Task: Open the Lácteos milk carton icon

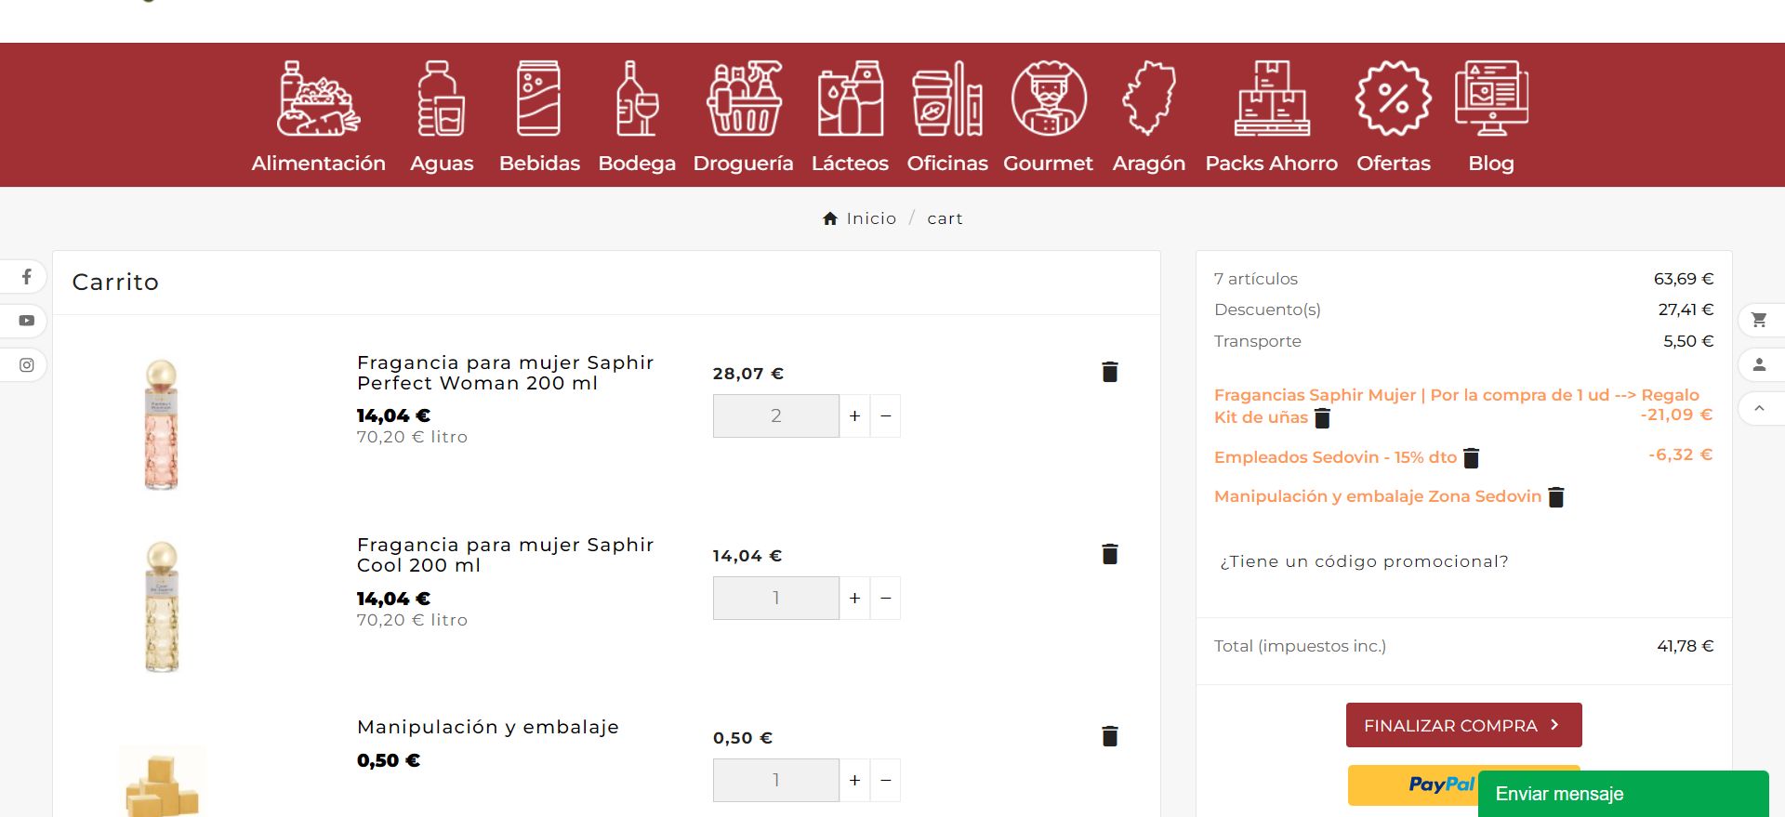Action: pos(850,99)
